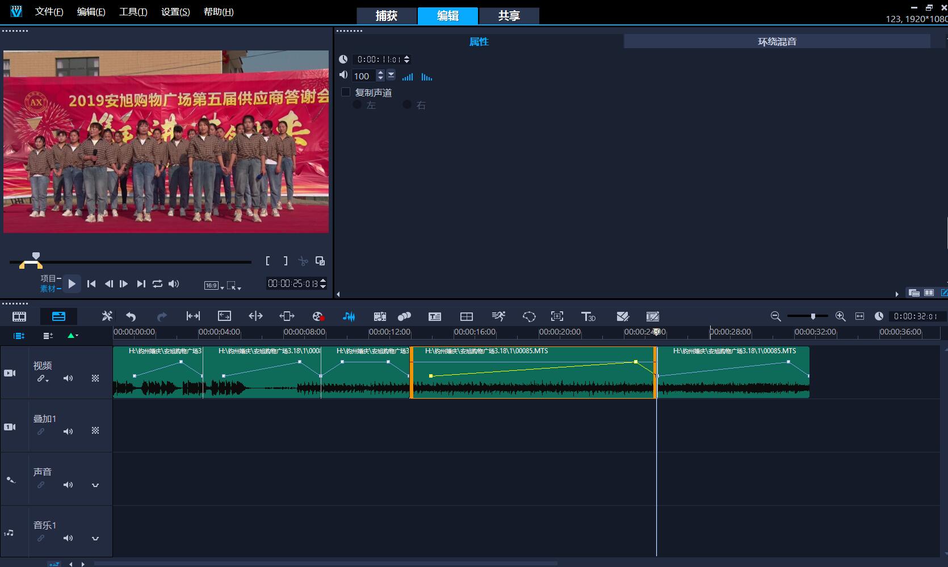Click the split clip scissors icon

click(x=303, y=261)
